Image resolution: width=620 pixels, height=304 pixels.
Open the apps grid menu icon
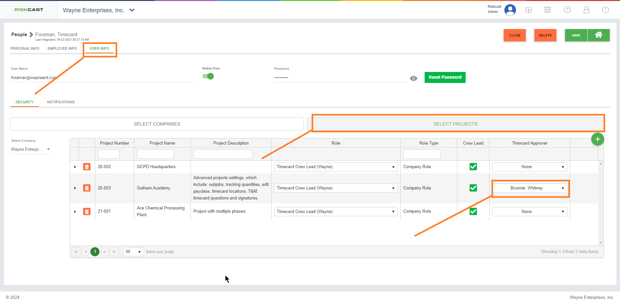coord(548,10)
